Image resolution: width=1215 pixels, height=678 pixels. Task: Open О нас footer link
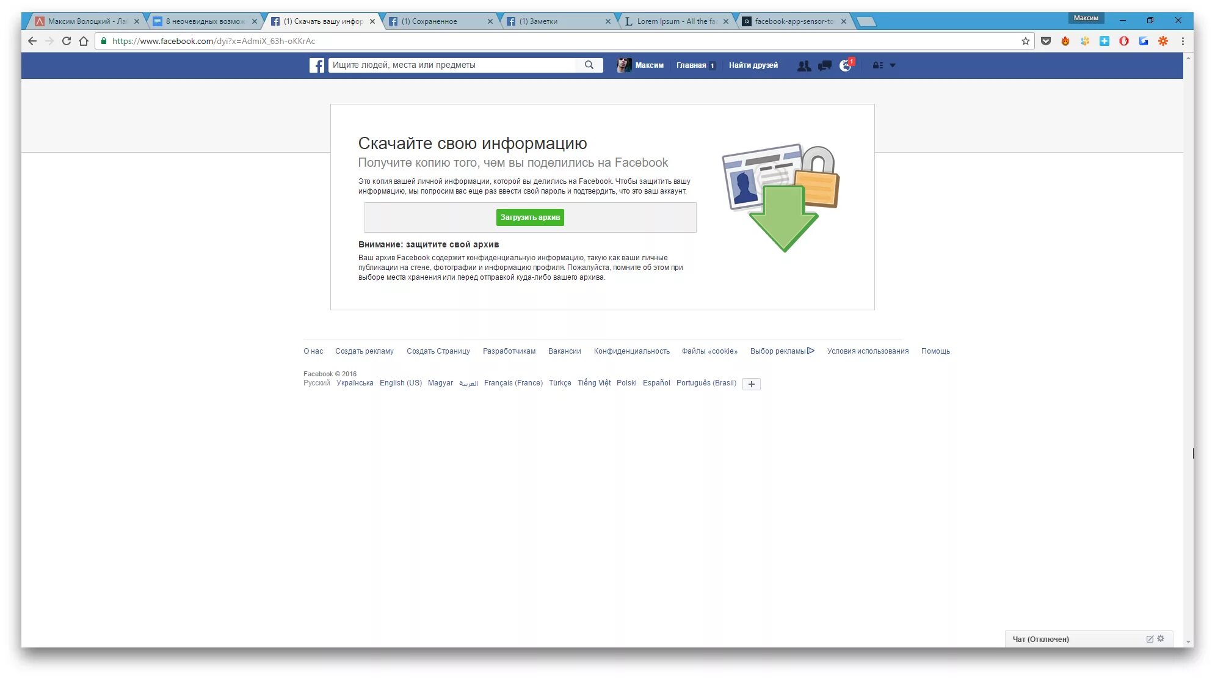[313, 351]
